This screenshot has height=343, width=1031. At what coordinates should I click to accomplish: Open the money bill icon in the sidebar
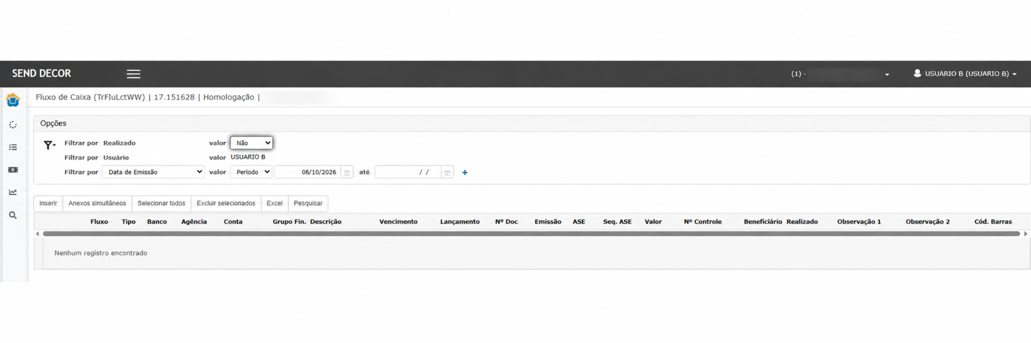(13, 170)
